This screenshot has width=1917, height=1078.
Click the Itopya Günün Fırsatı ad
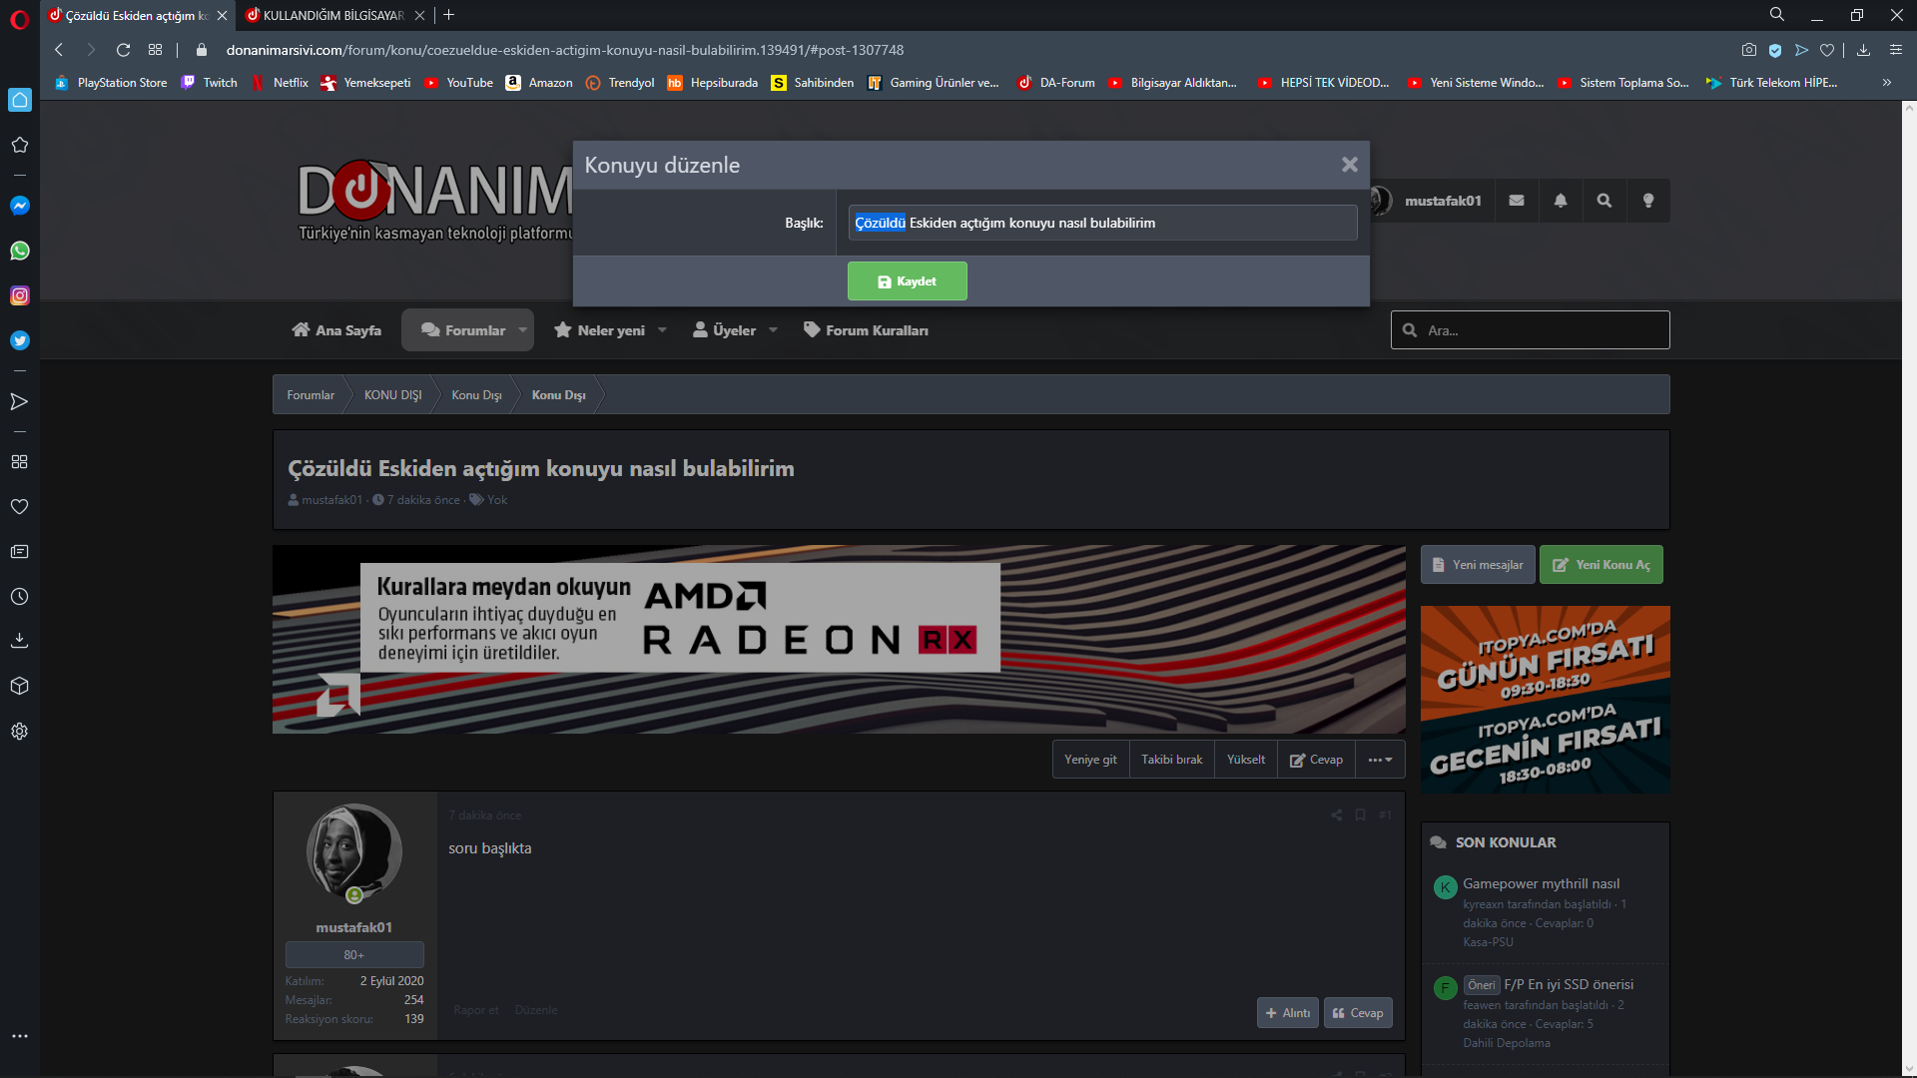pyautogui.click(x=1545, y=700)
